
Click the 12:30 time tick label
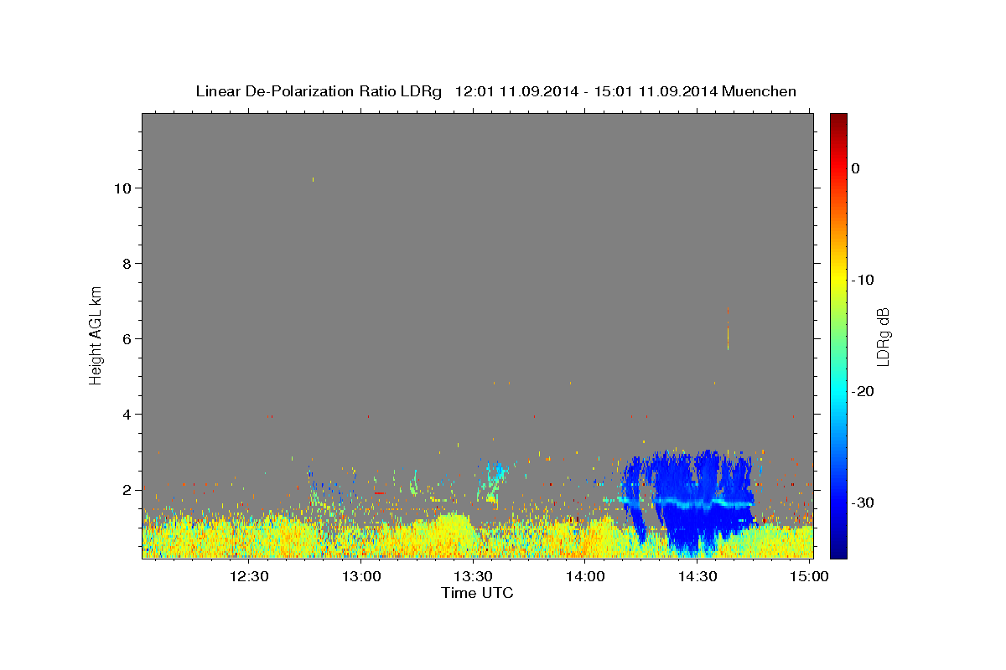[x=249, y=576]
